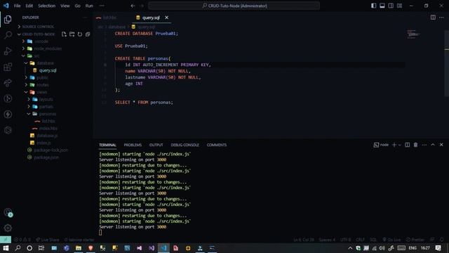The image size is (449, 253).
Task: Open the Run menu
Action: coord(89,6)
